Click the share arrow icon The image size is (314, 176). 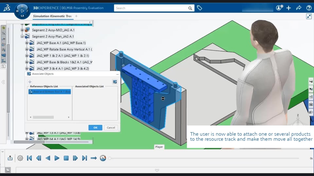click(299, 8)
